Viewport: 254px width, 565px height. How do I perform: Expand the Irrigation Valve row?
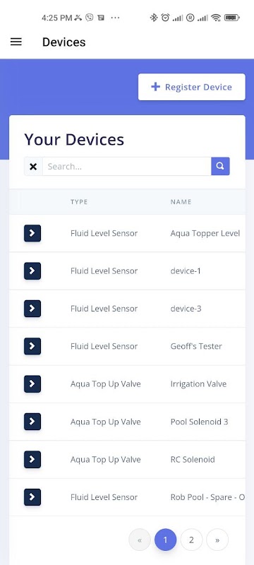(32, 384)
